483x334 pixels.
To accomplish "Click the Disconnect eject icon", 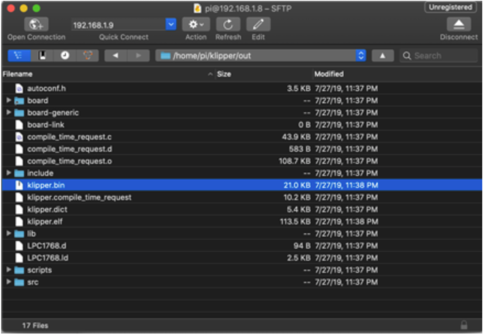I will (458, 25).
